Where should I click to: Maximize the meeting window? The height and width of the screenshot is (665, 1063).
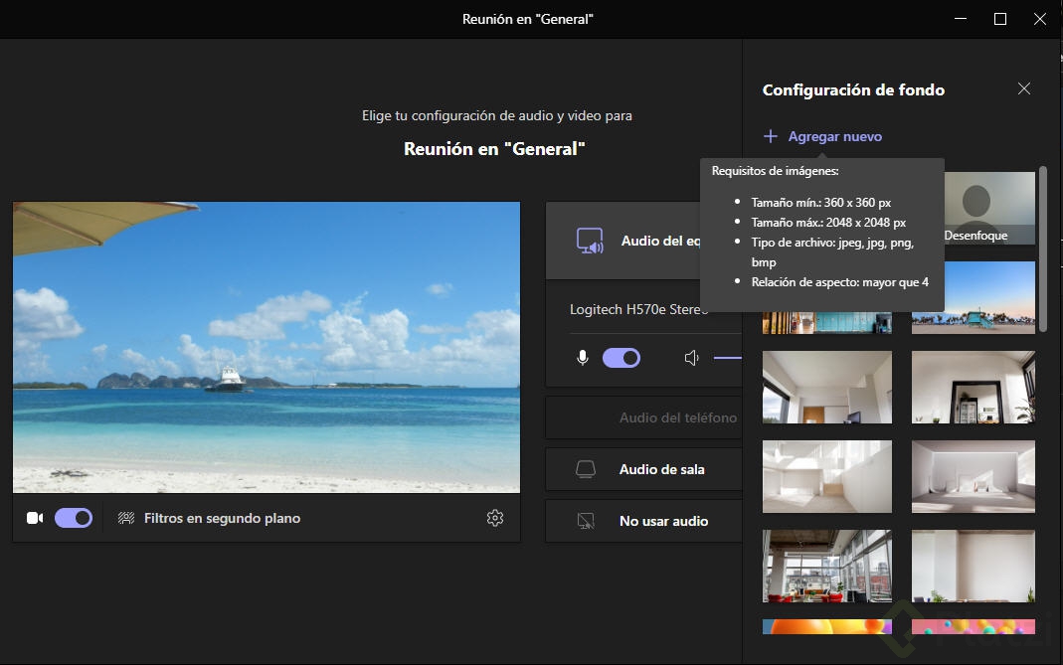(x=1000, y=19)
